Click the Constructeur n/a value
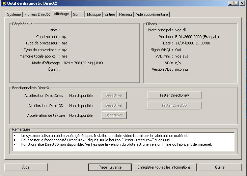Image resolution: width=247 pixels, height=176 pixels. point(64,37)
